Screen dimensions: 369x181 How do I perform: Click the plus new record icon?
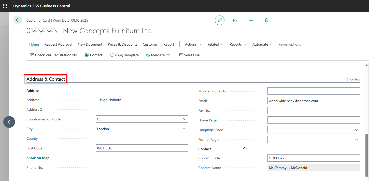click(x=251, y=20)
